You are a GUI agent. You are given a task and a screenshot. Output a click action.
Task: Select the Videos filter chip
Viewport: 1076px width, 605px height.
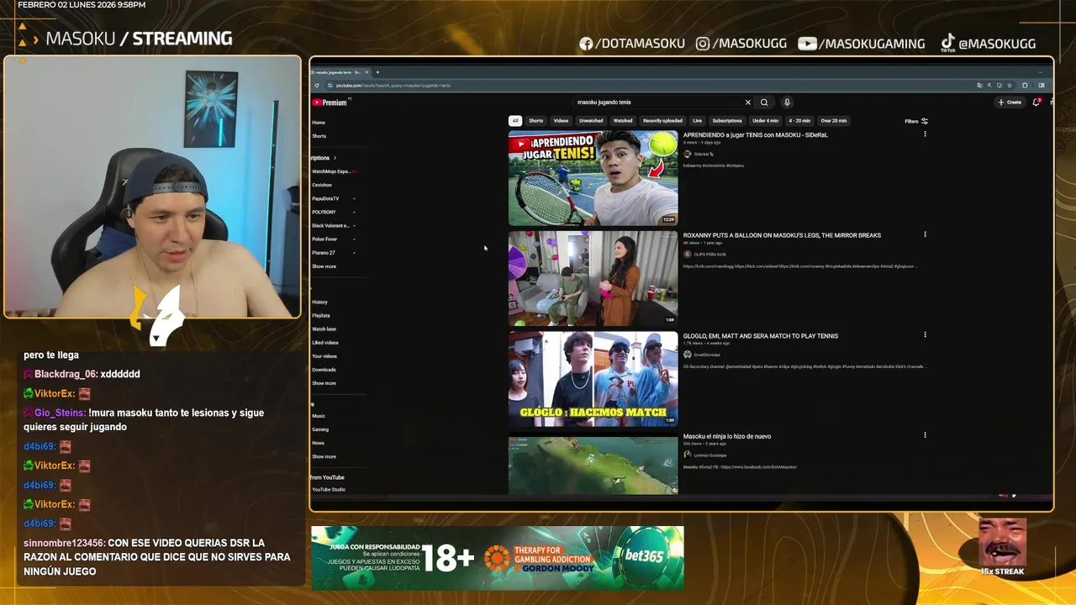pos(561,121)
